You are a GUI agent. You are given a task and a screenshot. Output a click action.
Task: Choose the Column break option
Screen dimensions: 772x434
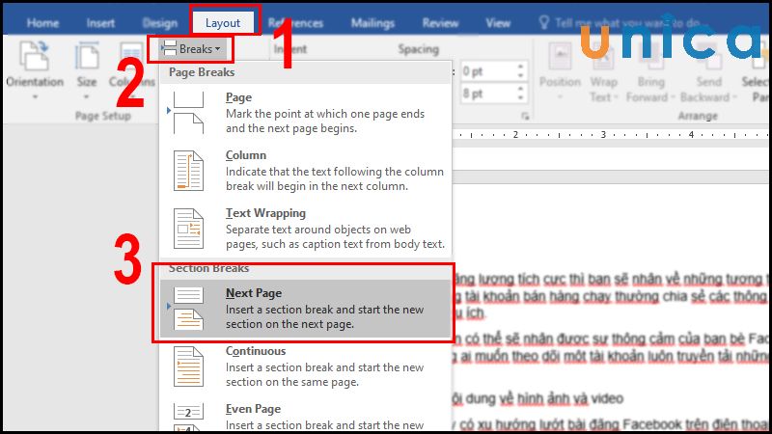305,171
